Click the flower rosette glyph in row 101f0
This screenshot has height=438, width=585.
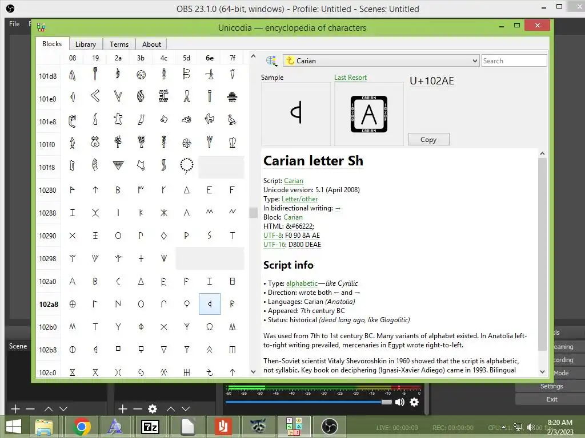point(187,143)
